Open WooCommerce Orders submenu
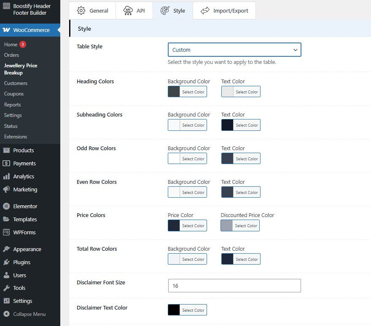371x326 pixels. coord(12,55)
